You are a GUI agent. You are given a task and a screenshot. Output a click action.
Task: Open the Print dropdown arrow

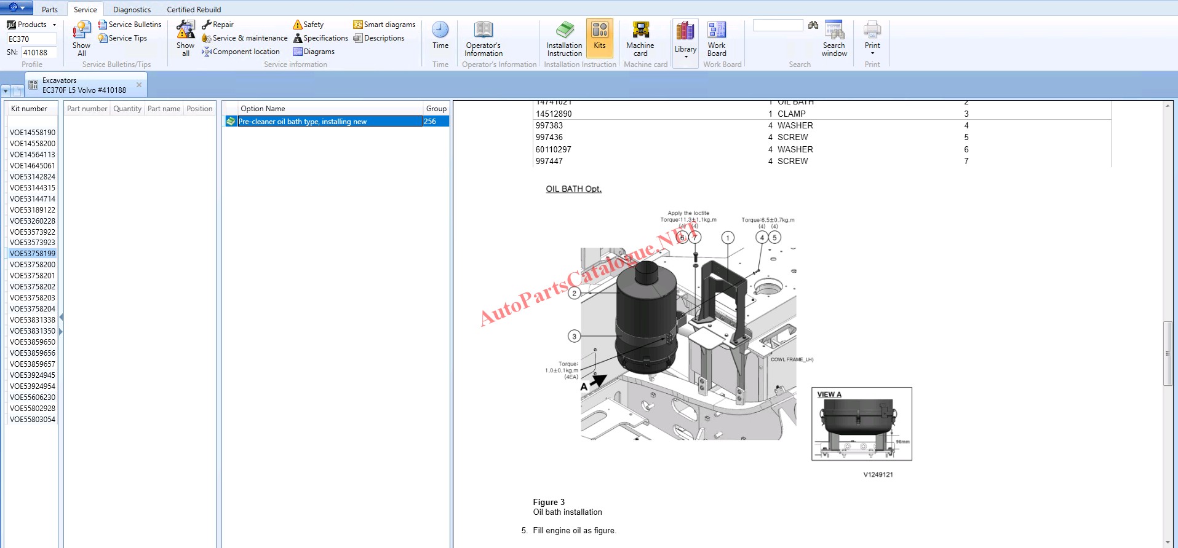(x=872, y=53)
